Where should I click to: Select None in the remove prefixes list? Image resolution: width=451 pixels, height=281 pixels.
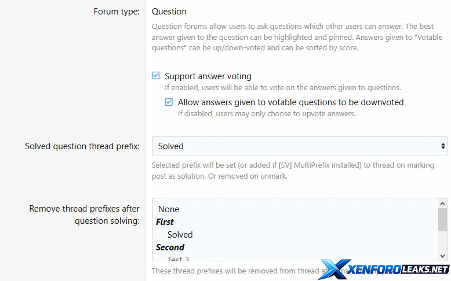coord(169,209)
